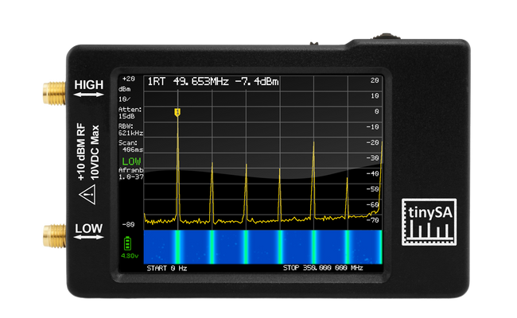Tap the 4.30v battery voltage reading
517x318 pixels.
[129, 257]
